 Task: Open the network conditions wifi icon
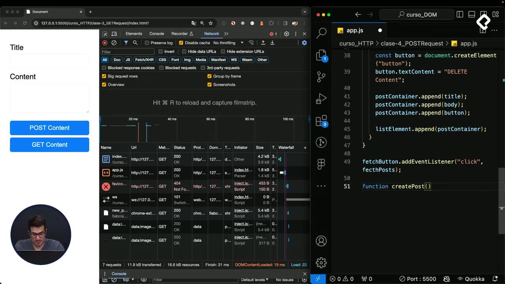click(x=251, y=43)
